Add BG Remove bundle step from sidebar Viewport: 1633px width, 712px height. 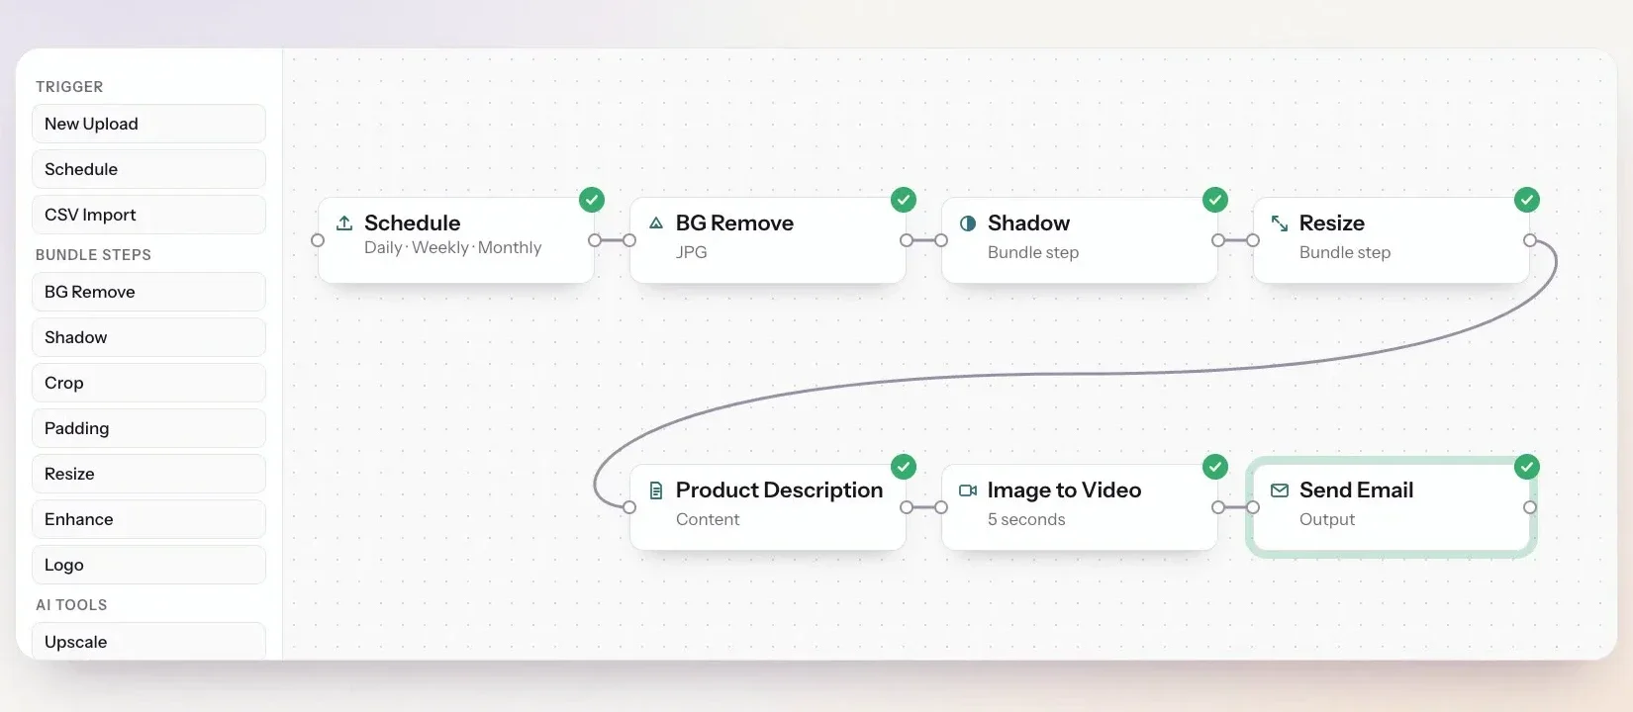coord(148,292)
